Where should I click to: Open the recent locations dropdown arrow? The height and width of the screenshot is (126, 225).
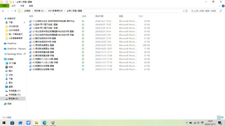[12, 11]
